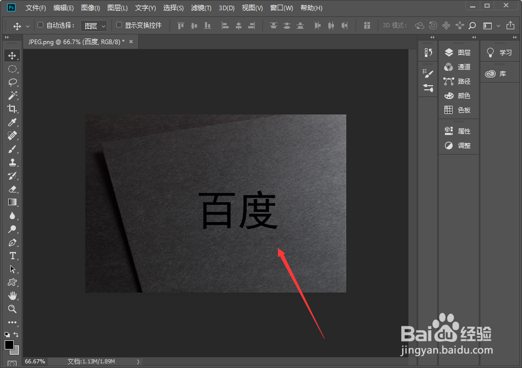The height and width of the screenshot is (368, 522).
Task: Open the 图层 auto-select dropdown
Action: point(94,26)
